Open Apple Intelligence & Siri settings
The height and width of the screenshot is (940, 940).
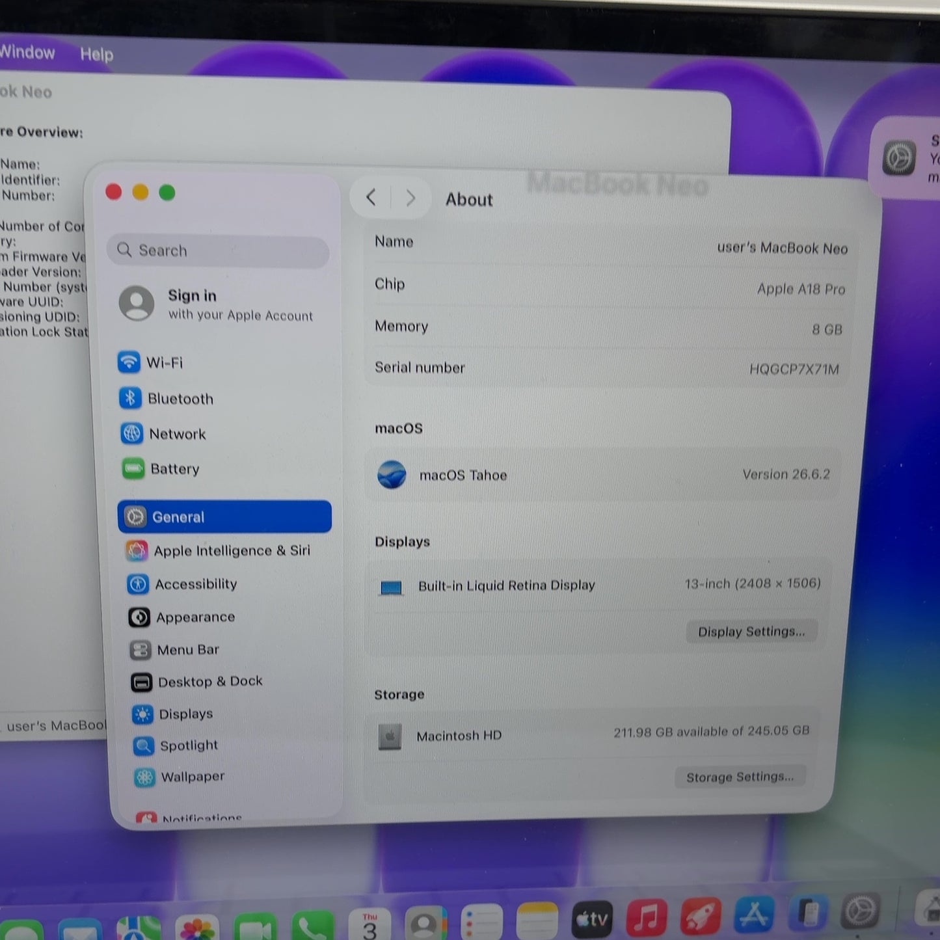coord(218,550)
